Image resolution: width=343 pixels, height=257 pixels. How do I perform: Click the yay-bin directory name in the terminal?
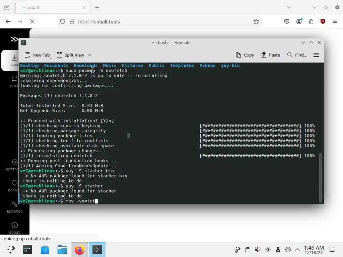230,65
